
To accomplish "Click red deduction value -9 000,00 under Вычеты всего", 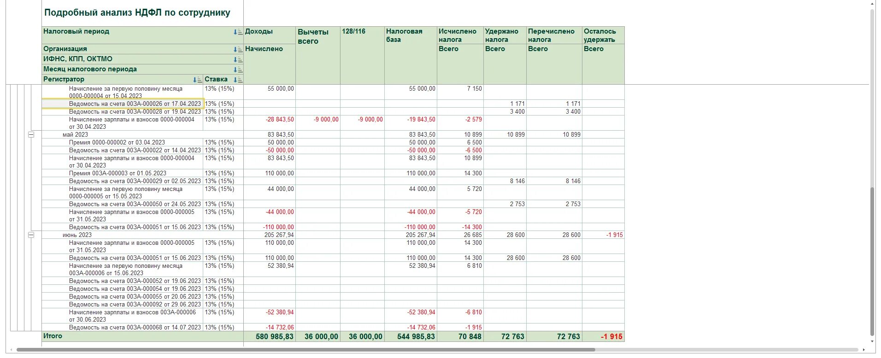I will [326, 120].
